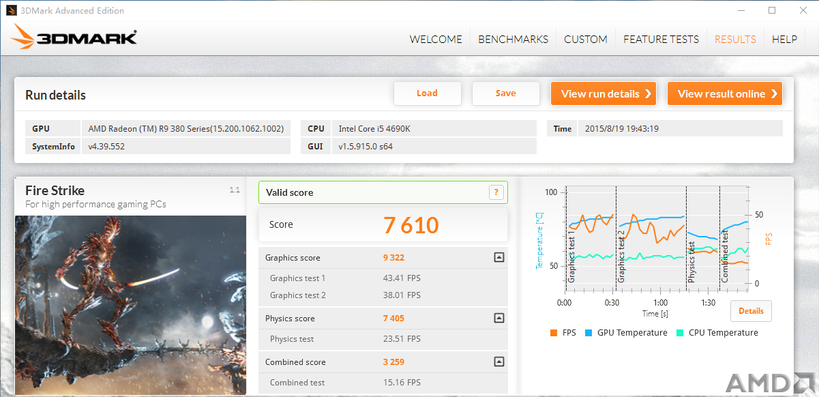
Task: Click the 3DMark logo in the header
Action: (x=74, y=38)
